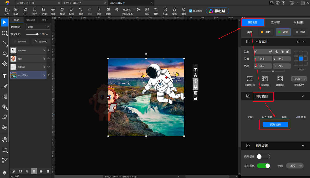
Task: Click the 裁切 crop toolbar icon
Action: coord(156,10)
